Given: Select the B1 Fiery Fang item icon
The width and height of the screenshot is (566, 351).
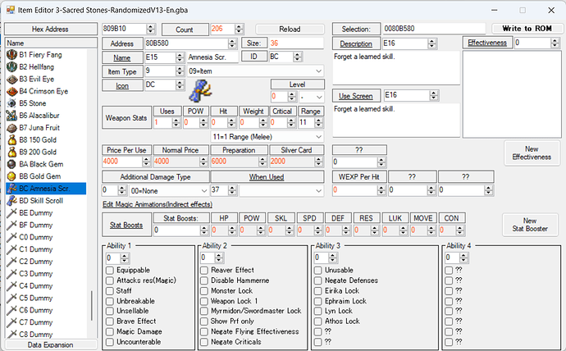Looking at the screenshot, I should [11, 54].
